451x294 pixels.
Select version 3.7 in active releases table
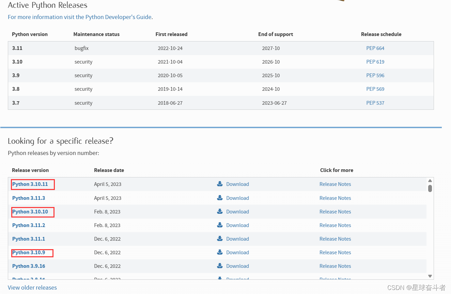point(16,103)
